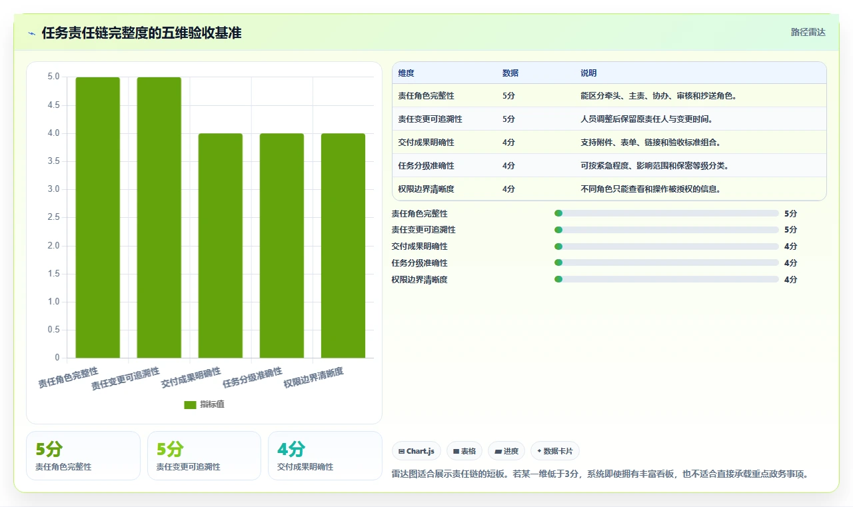The width and height of the screenshot is (853, 507).
Task: Click the 权限边界清晰度 progress bar
Action: (x=666, y=279)
